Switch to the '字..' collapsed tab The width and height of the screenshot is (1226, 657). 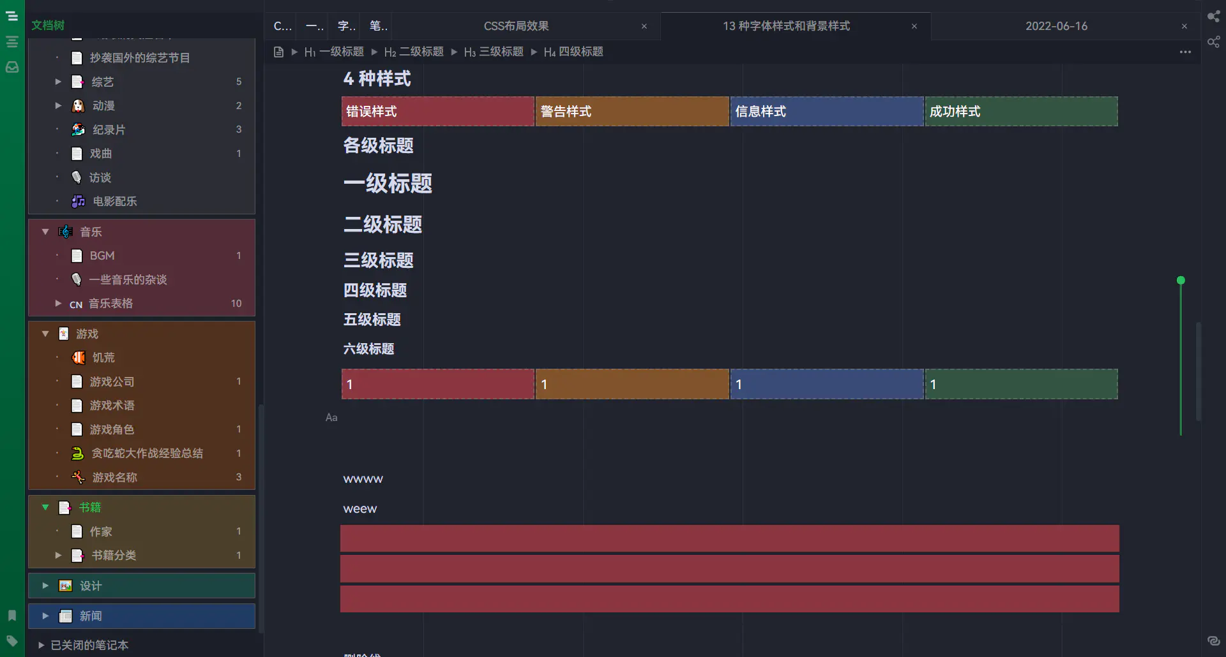click(346, 26)
